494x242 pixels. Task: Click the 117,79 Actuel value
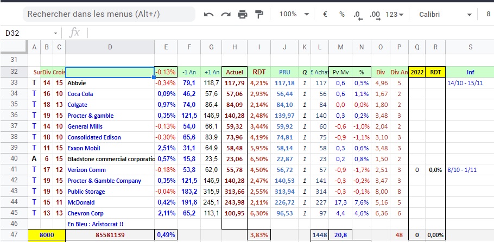click(x=235, y=83)
